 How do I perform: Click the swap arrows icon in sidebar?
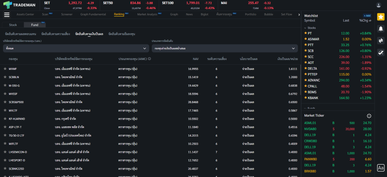tap(381, 40)
